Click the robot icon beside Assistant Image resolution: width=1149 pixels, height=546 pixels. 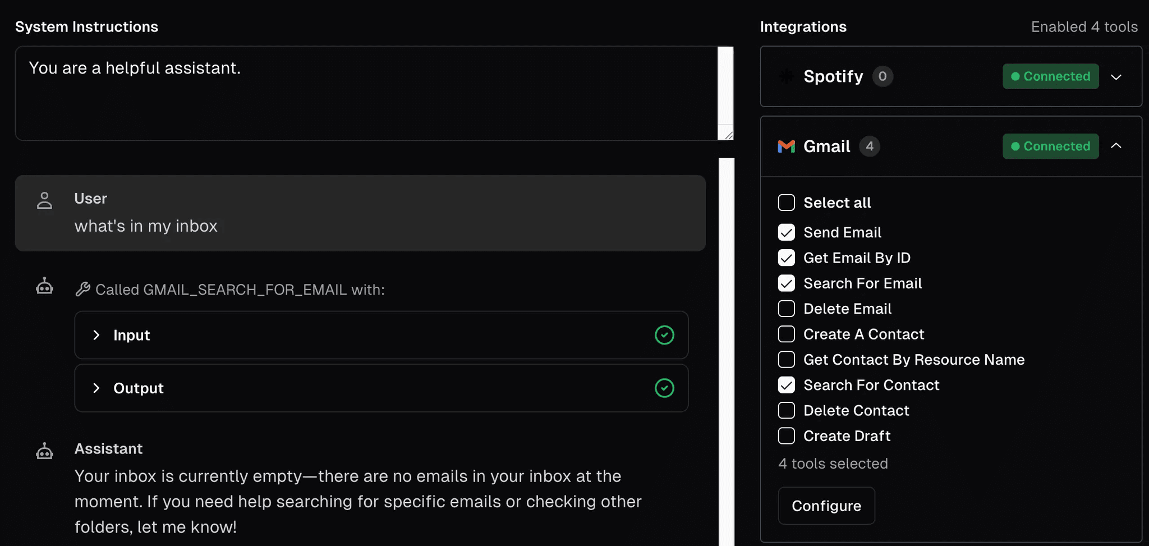click(x=44, y=451)
